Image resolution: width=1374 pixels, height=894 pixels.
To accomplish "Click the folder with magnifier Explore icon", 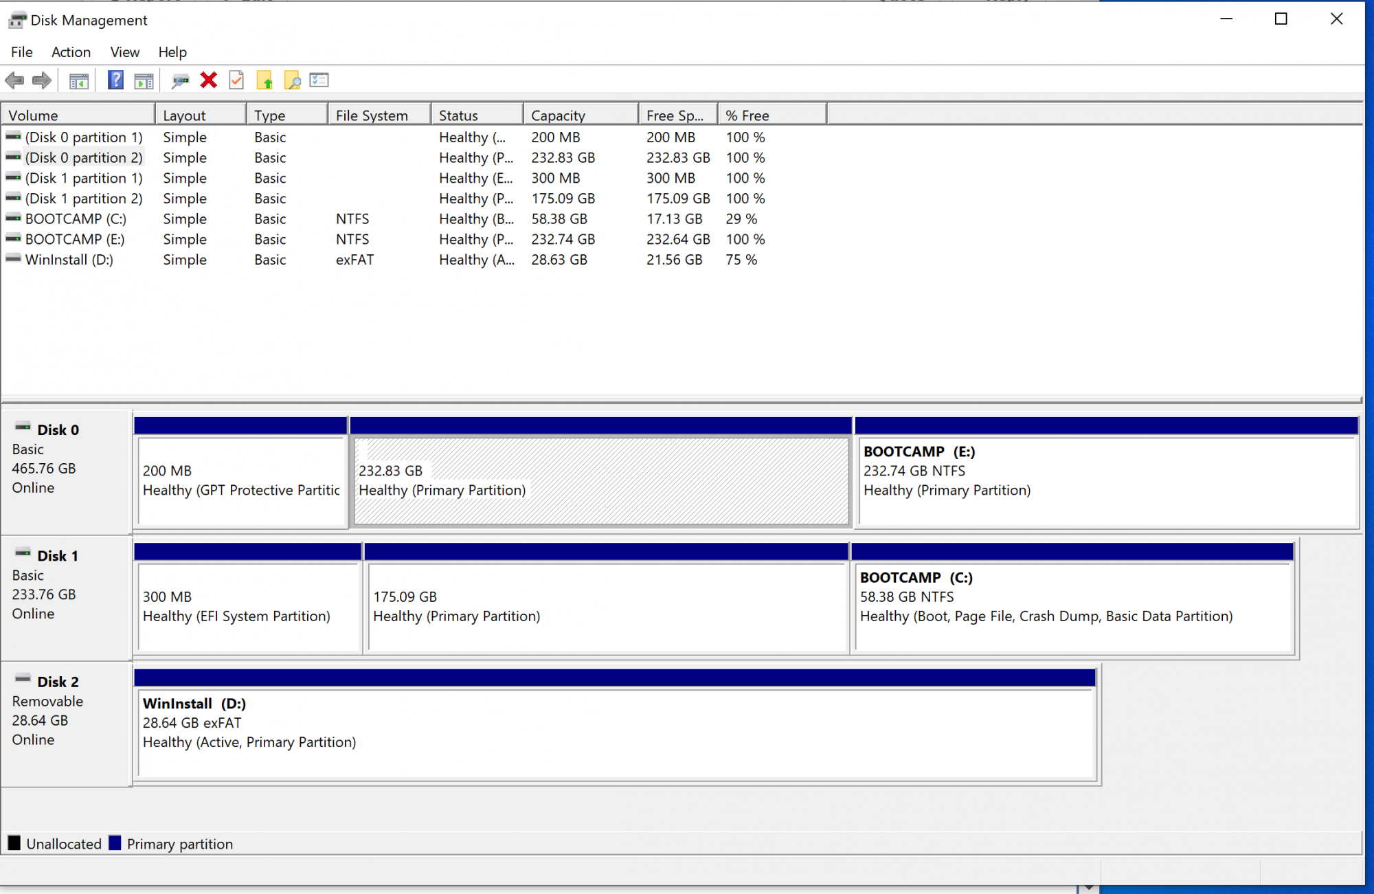I will point(292,81).
